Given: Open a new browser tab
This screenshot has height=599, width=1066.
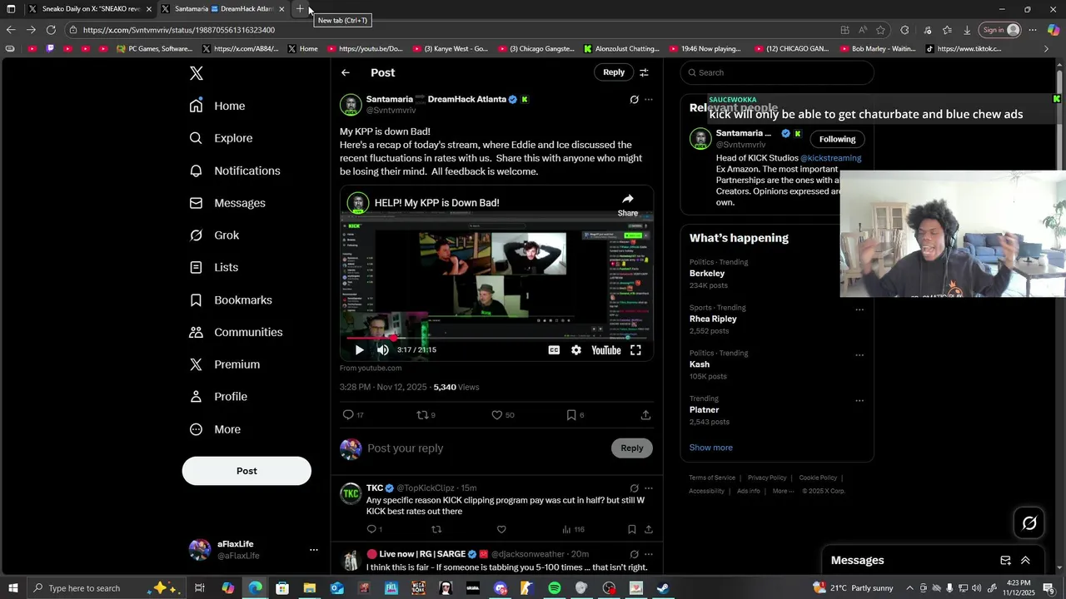Looking at the screenshot, I should coord(301,9).
